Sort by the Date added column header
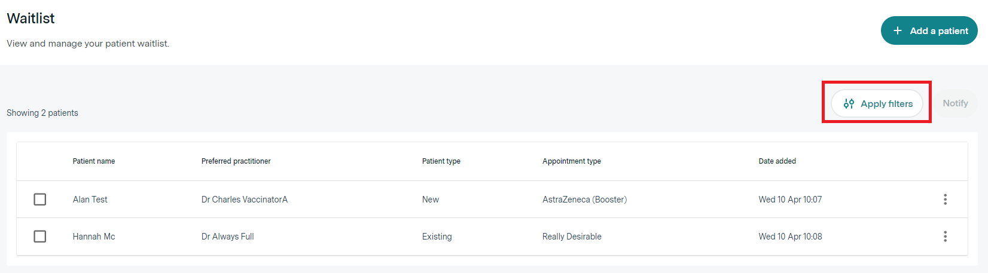Viewport: 988px width, 273px height. (x=777, y=161)
